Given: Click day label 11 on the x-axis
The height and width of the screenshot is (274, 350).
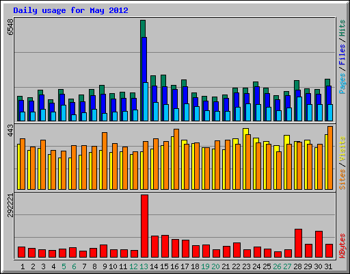Looking at the screenshot, I should 123,266.
